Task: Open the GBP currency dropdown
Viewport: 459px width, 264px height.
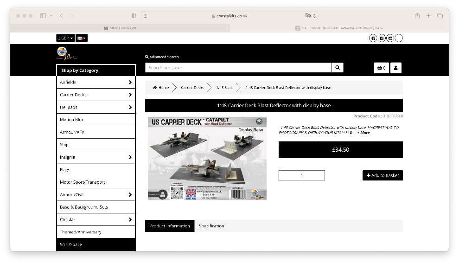Action: coord(65,38)
